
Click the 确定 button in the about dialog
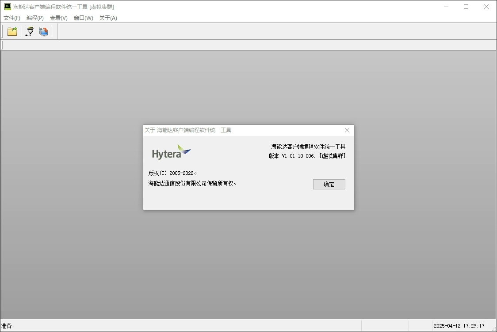click(329, 184)
